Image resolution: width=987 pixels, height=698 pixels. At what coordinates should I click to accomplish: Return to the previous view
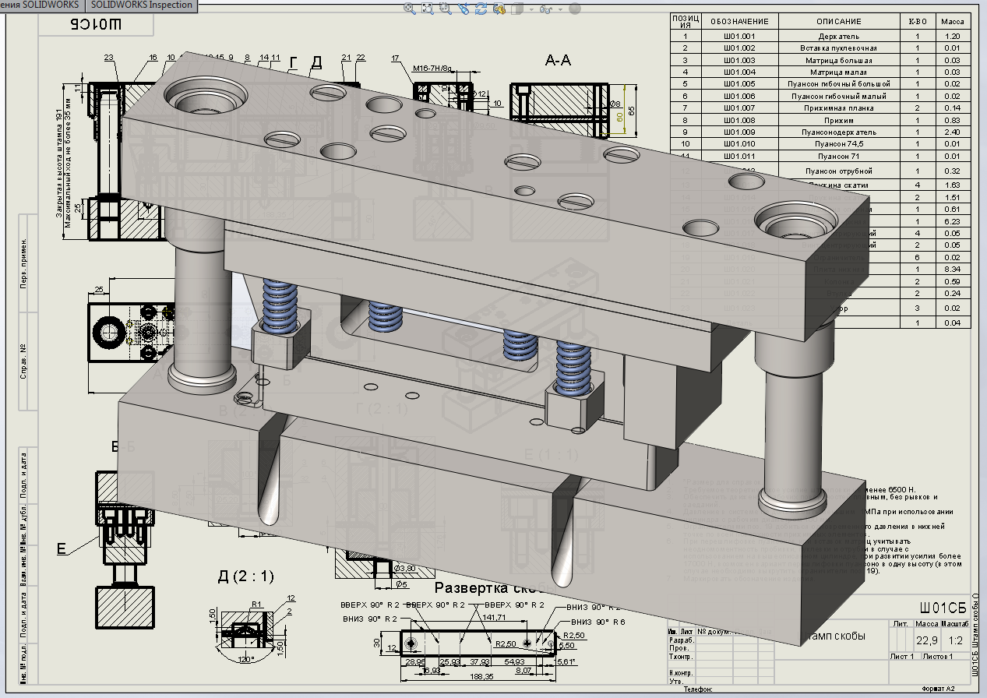tap(464, 9)
